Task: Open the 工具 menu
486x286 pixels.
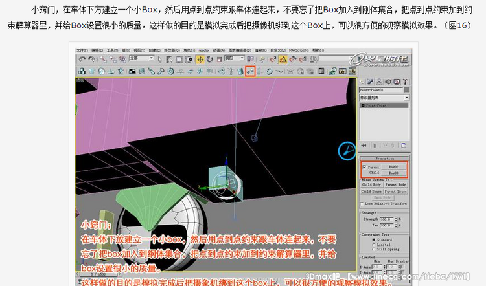Action: pos(112,50)
